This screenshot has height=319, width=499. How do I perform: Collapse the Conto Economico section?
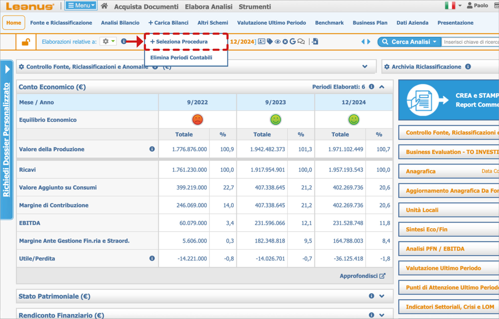pos(382,87)
